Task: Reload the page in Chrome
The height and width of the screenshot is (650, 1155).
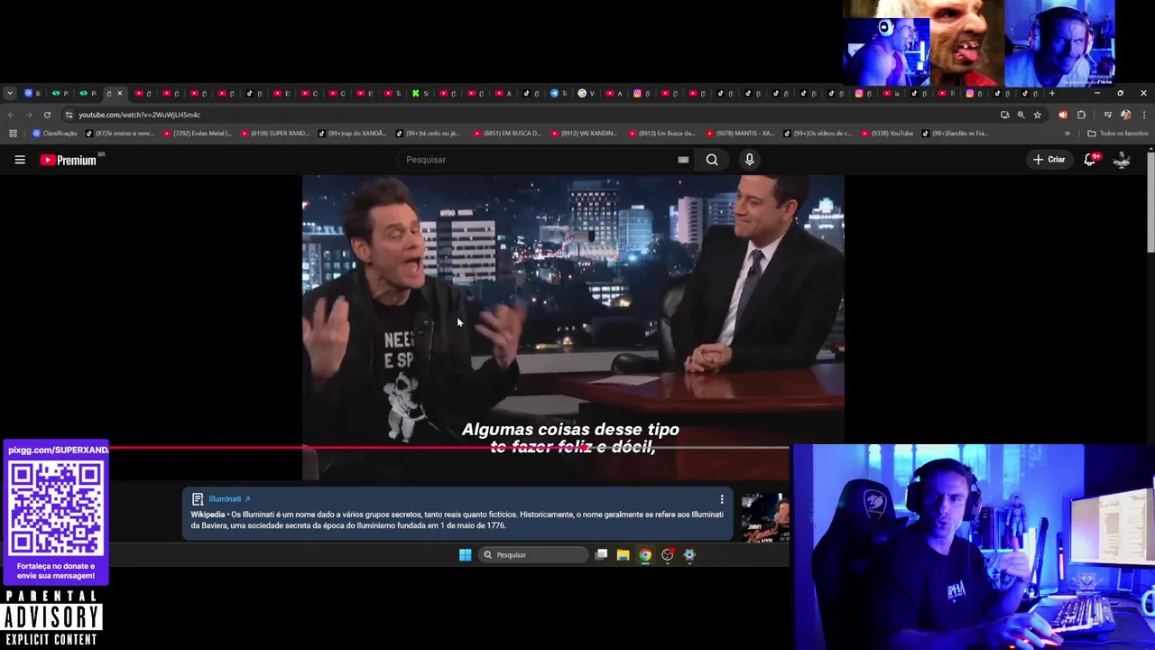Action: (x=47, y=115)
